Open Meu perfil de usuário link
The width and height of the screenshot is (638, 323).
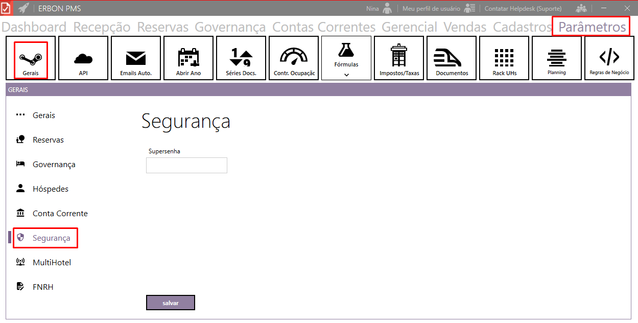431,9
